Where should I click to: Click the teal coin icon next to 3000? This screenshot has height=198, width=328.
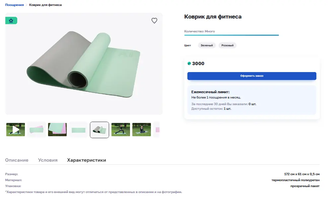click(x=189, y=63)
